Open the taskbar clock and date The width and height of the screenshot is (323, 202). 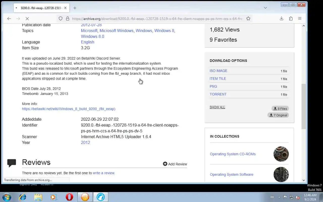(310, 197)
